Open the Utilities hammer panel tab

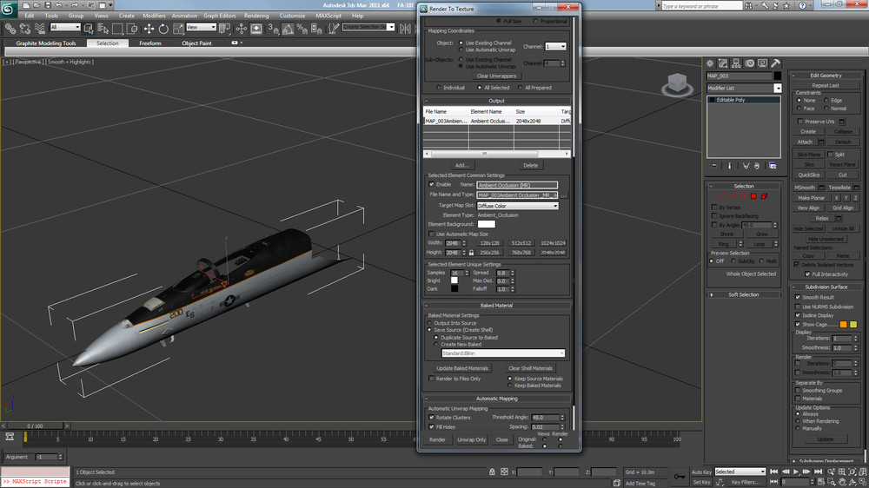pos(775,63)
